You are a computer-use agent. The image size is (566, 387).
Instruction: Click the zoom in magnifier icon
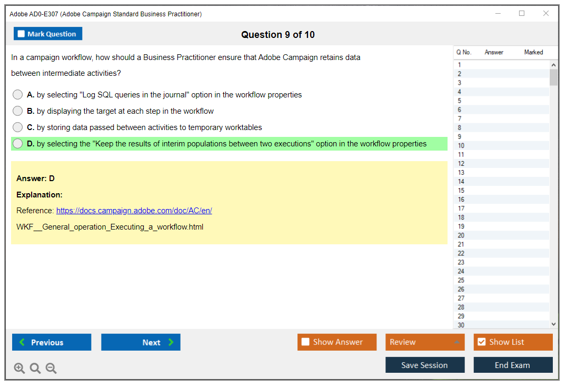tap(19, 369)
